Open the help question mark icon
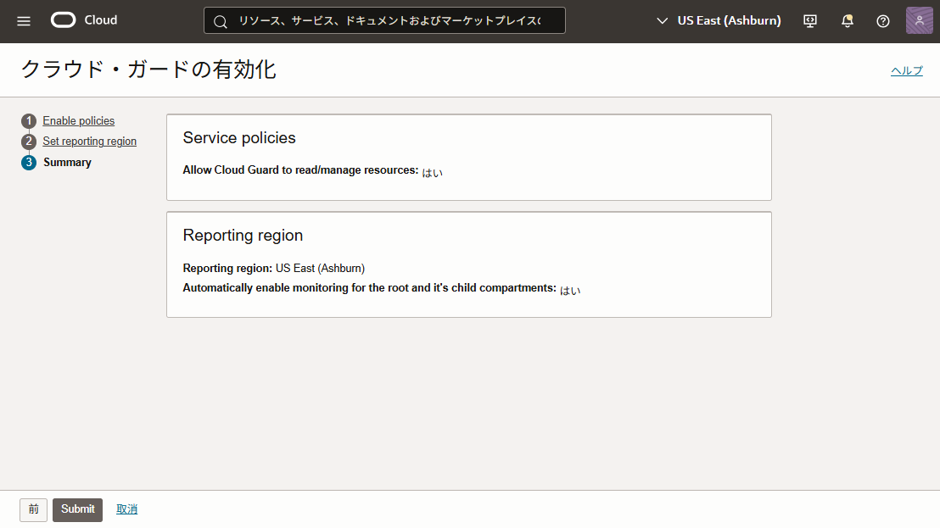This screenshot has width=940, height=528. (x=882, y=20)
